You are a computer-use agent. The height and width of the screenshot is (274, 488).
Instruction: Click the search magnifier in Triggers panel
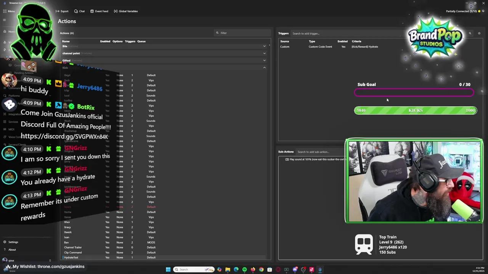[x=470, y=33]
